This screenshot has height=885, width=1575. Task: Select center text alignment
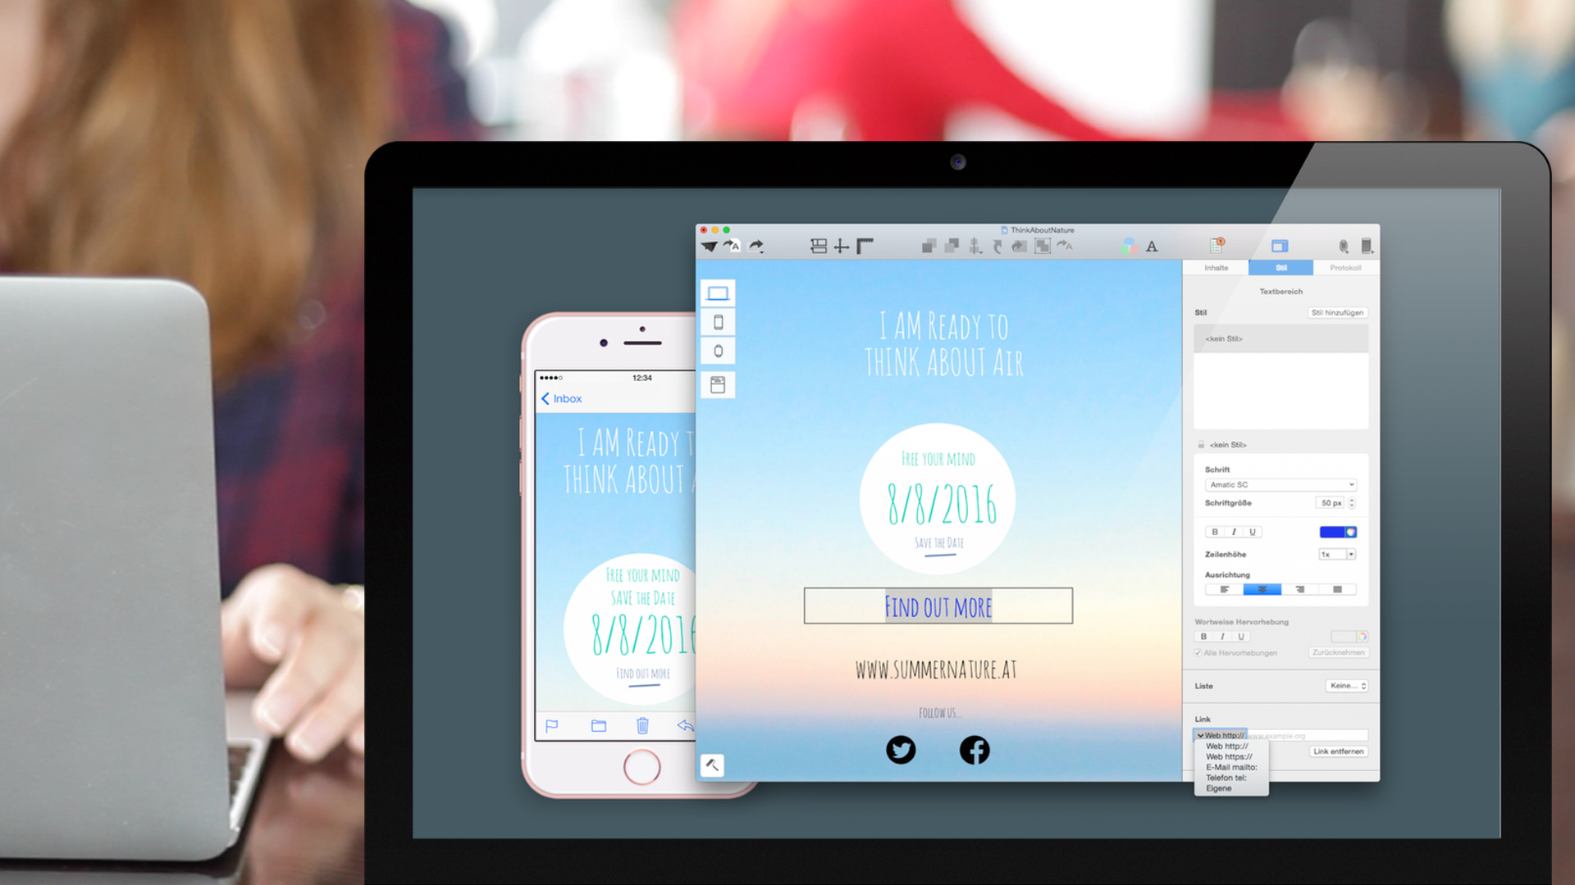[1258, 589]
